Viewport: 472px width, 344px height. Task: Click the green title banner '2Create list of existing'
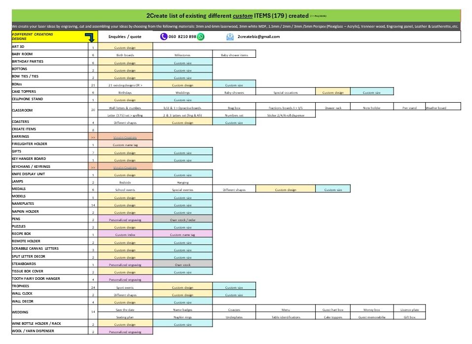pyautogui.click(x=236, y=16)
